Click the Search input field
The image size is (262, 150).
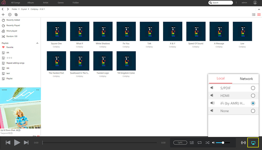pos(221,3)
